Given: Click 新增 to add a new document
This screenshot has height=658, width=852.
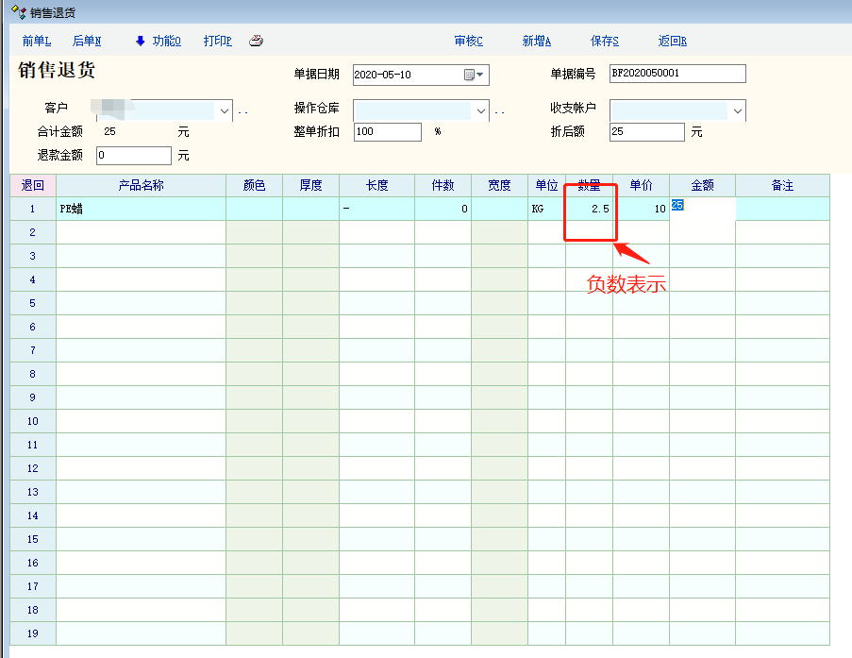Looking at the screenshot, I should 536,41.
